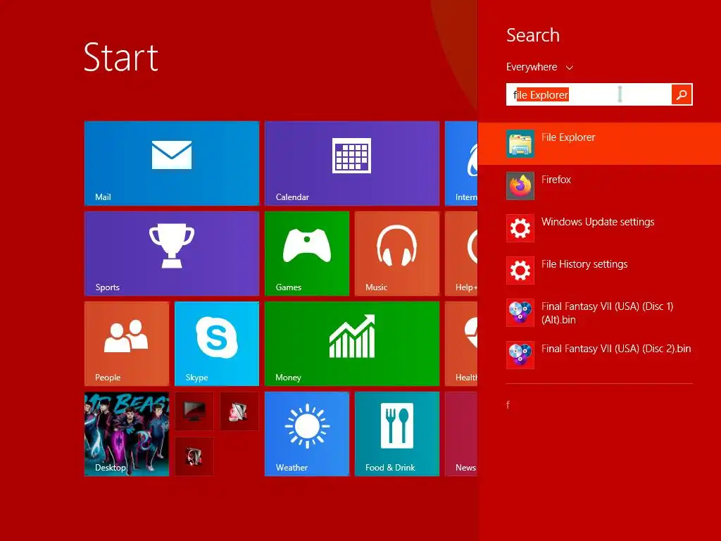Open the Food & Drink tile
The image size is (721, 541).
tap(397, 434)
